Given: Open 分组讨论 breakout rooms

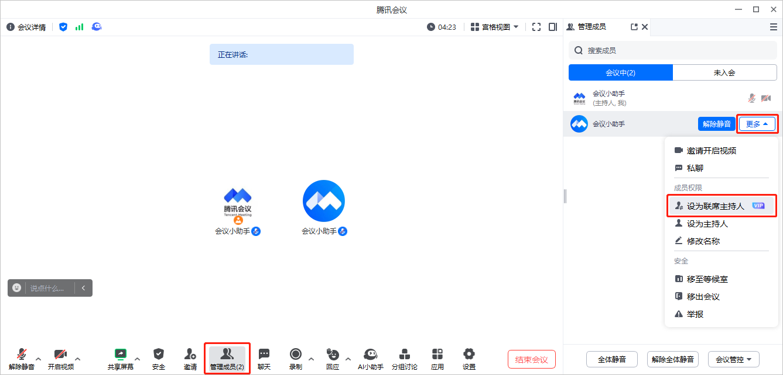Looking at the screenshot, I should [405, 359].
